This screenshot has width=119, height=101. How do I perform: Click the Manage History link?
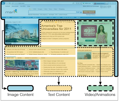(x=91, y=15)
